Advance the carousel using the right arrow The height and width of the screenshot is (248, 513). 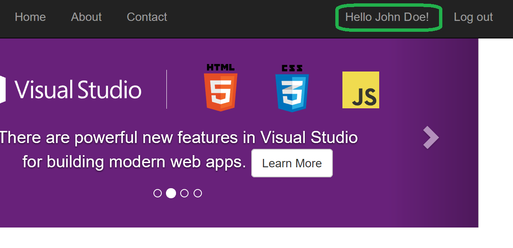coord(431,137)
